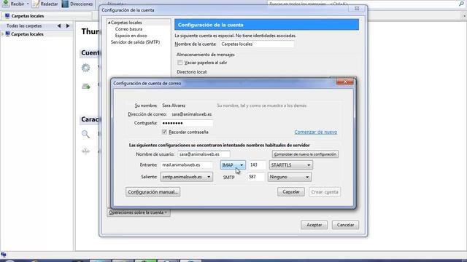Click the Nombre de la cuenta field

coord(257,44)
